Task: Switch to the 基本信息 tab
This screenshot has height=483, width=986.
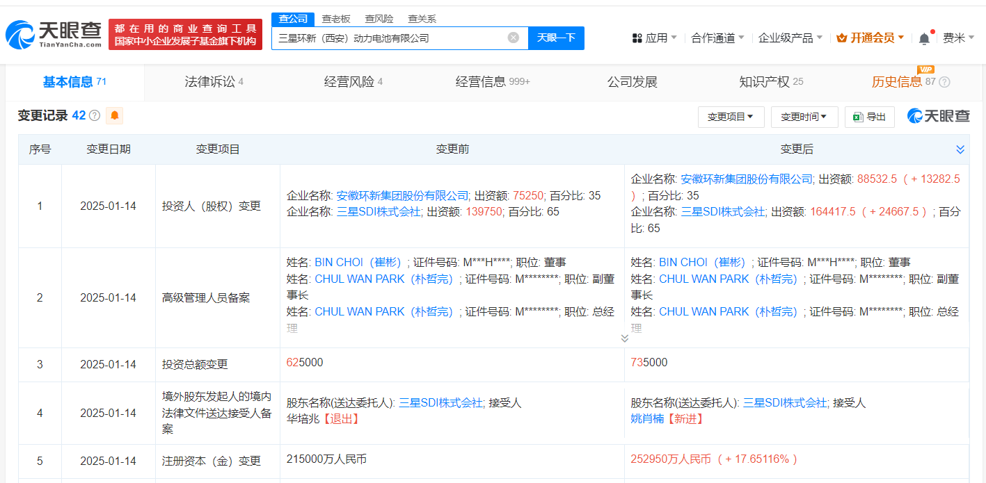Action: 74,82
